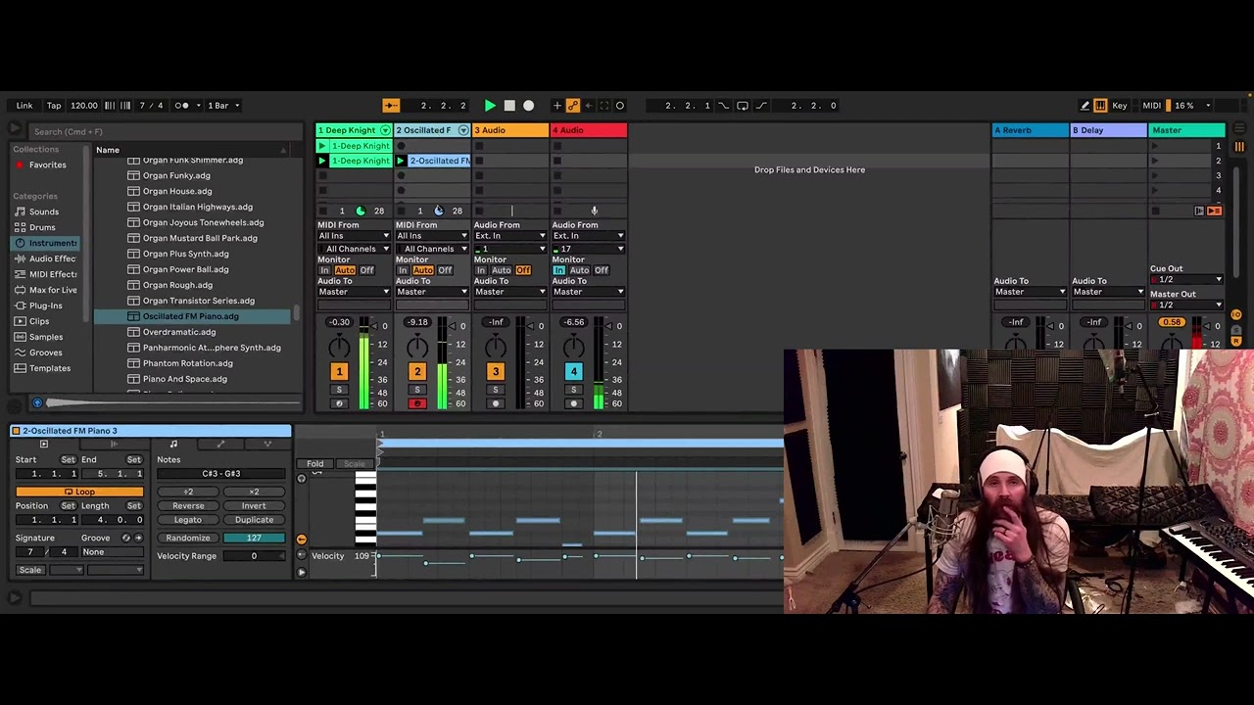This screenshot has height=705, width=1254.
Task: Adjust track 2 volume fader
Action: tap(453, 326)
